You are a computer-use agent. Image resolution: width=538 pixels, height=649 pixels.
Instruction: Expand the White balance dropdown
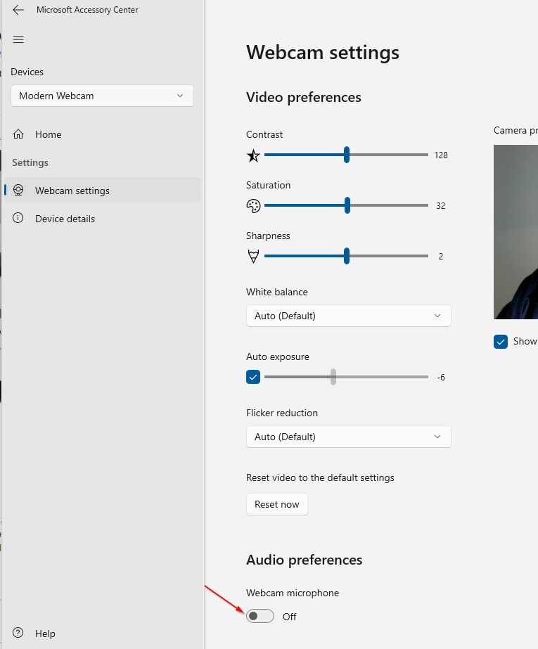click(x=348, y=316)
